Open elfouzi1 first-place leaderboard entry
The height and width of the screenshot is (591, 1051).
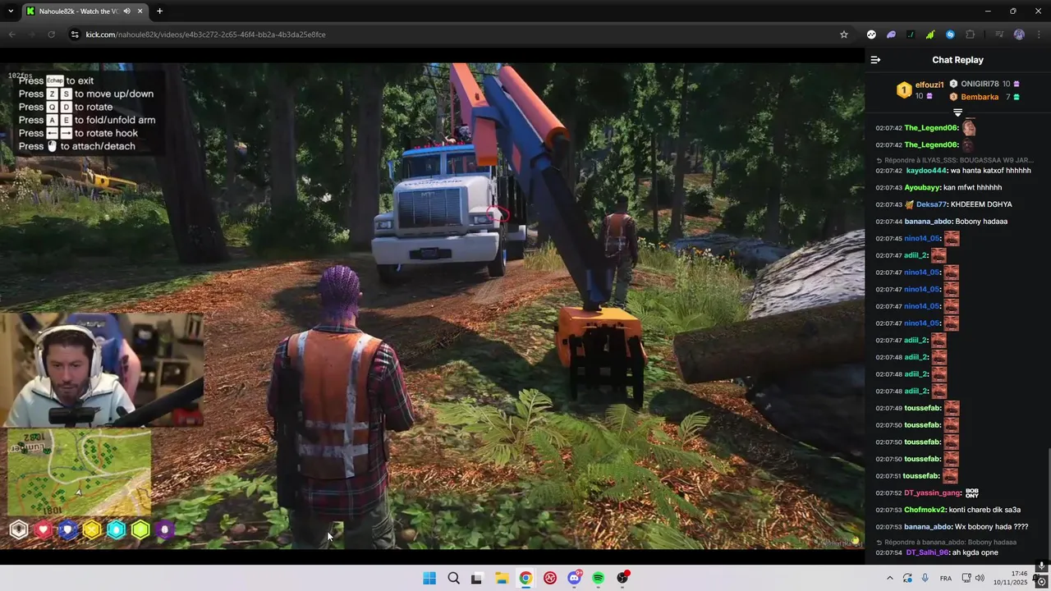coord(920,89)
